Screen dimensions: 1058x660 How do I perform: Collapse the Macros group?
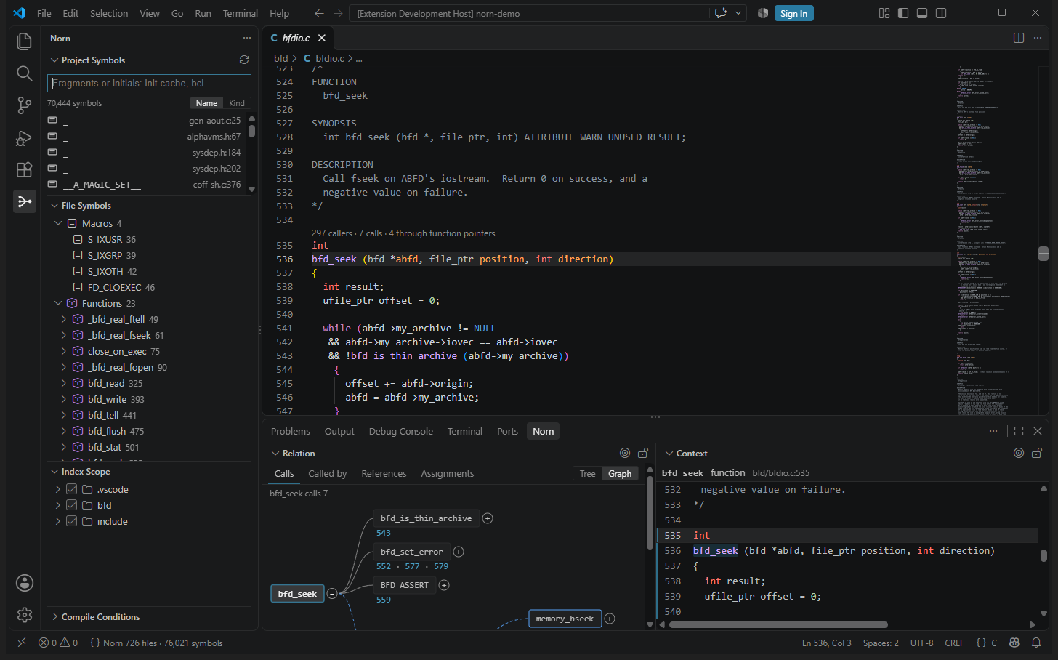[x=58, y=223]
